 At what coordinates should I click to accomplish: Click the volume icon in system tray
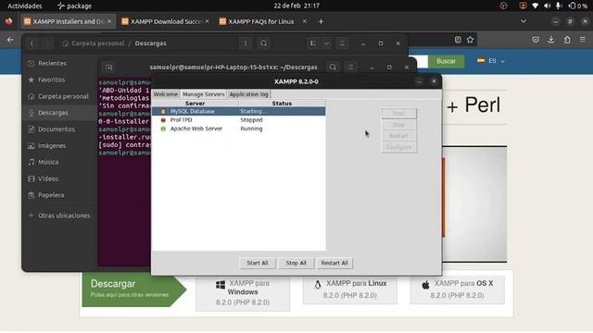547,6
